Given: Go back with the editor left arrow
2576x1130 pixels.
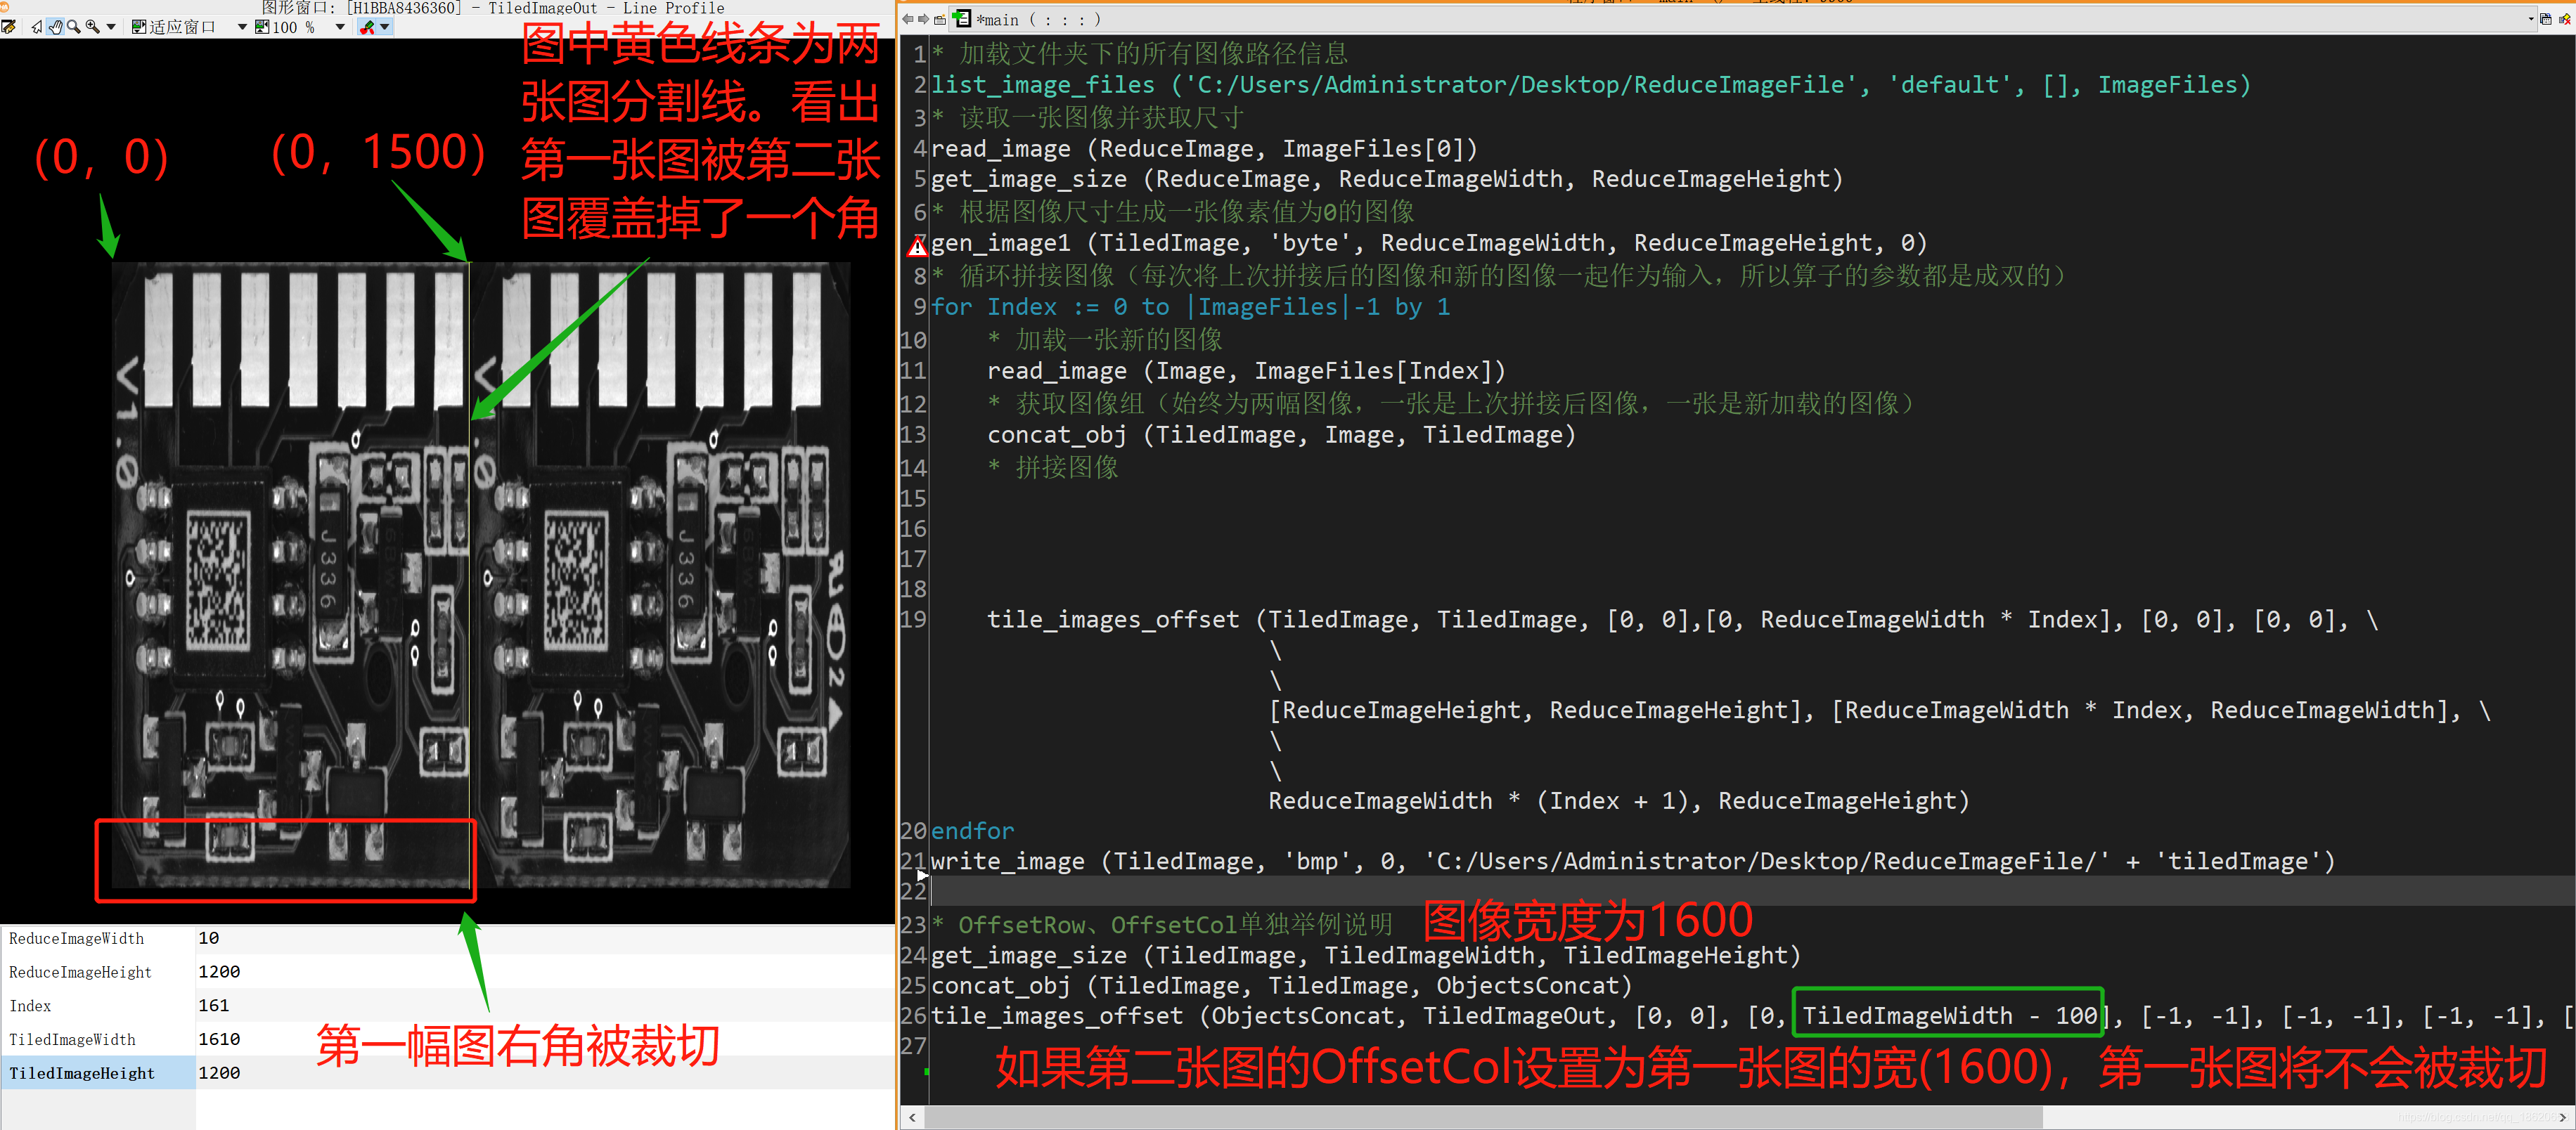Looking at the screenshot, I should pos(907,19).
